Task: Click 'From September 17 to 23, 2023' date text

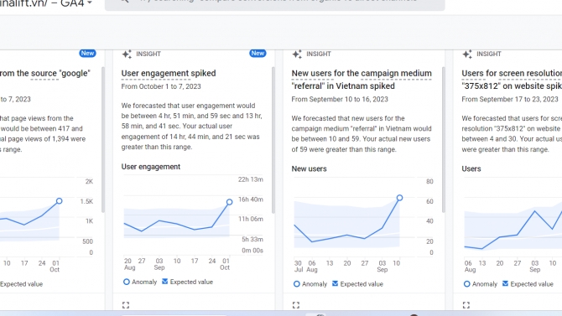Action: click(510, 99)
